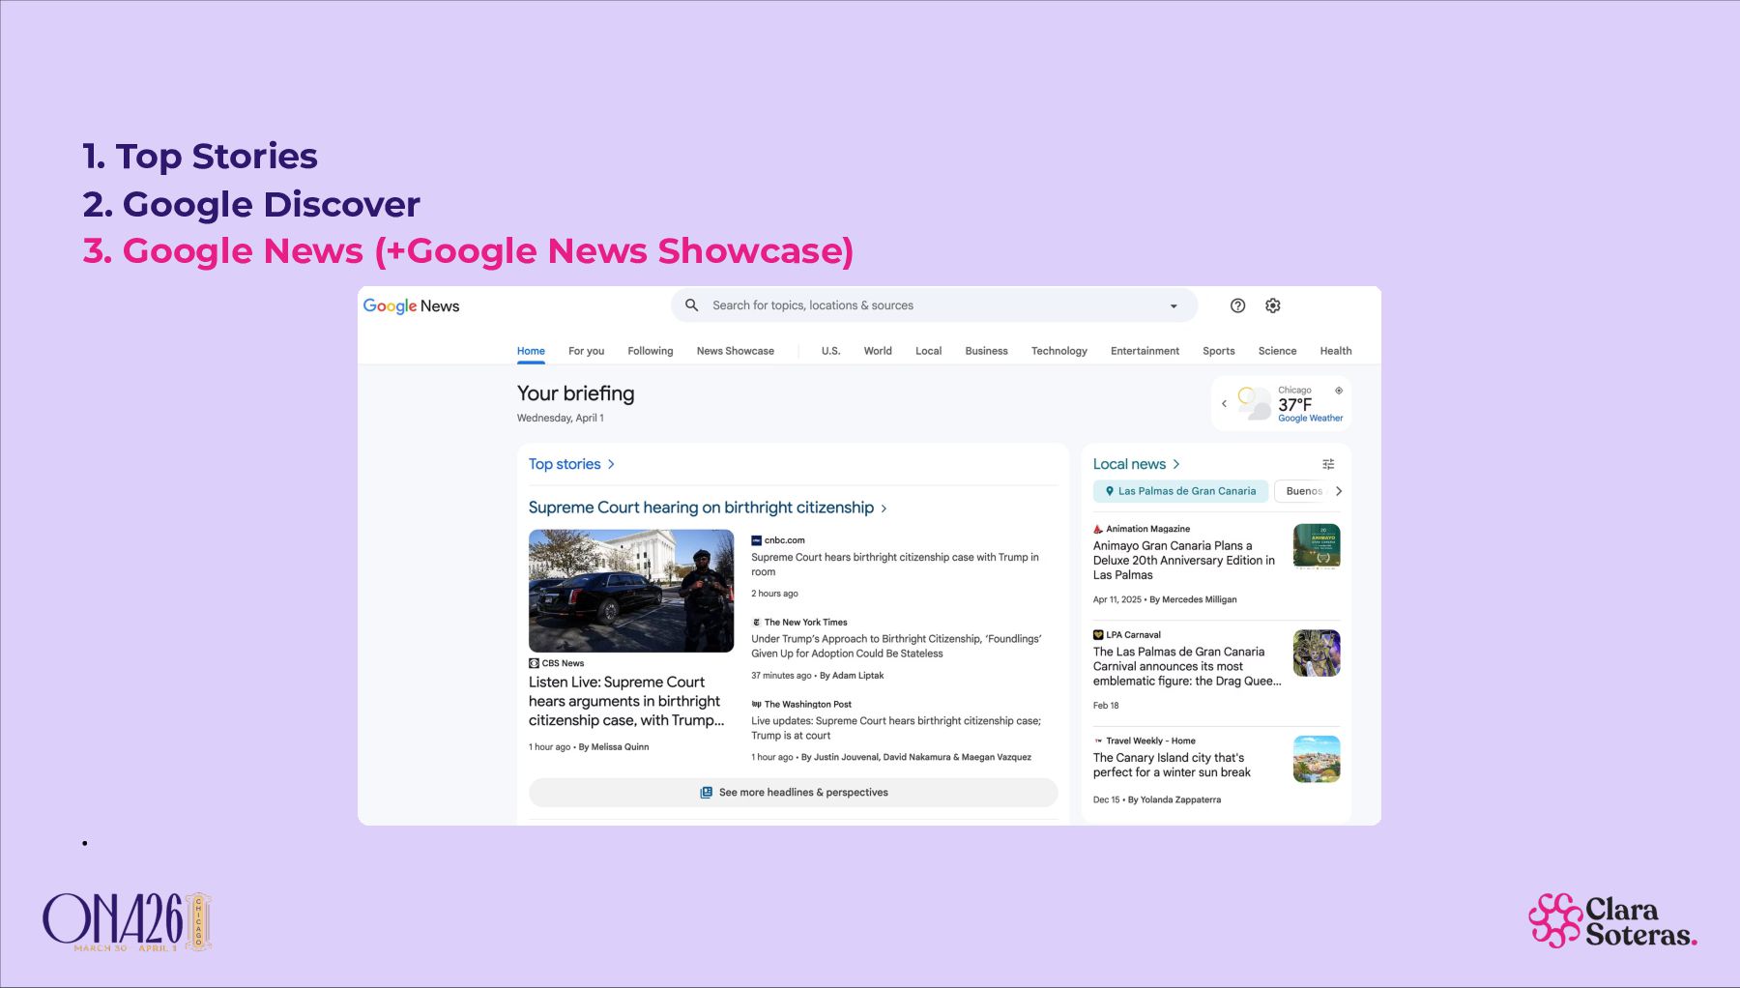Open the Technology section tab
Viewport: 1740px width, 988px height.
pos(1059,351)
